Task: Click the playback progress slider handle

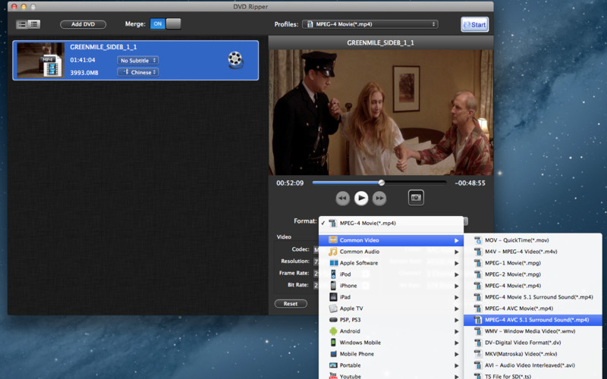Action: click(382, 183)
